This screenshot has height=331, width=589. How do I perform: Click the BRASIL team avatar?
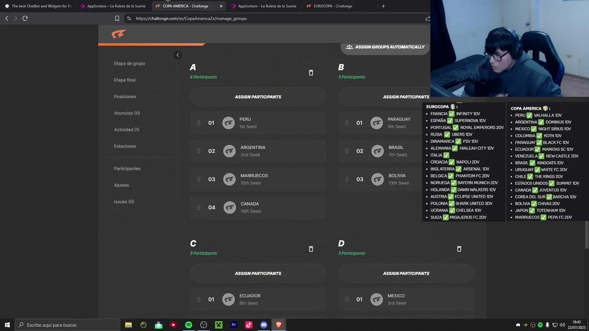pyautogui.click(x=377, y=151)
